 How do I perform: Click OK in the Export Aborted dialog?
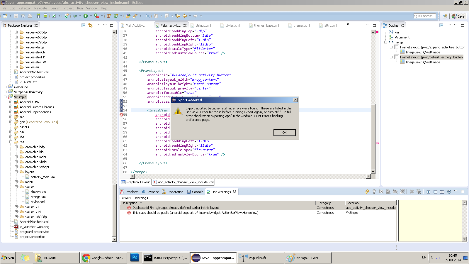coord(284,133)
